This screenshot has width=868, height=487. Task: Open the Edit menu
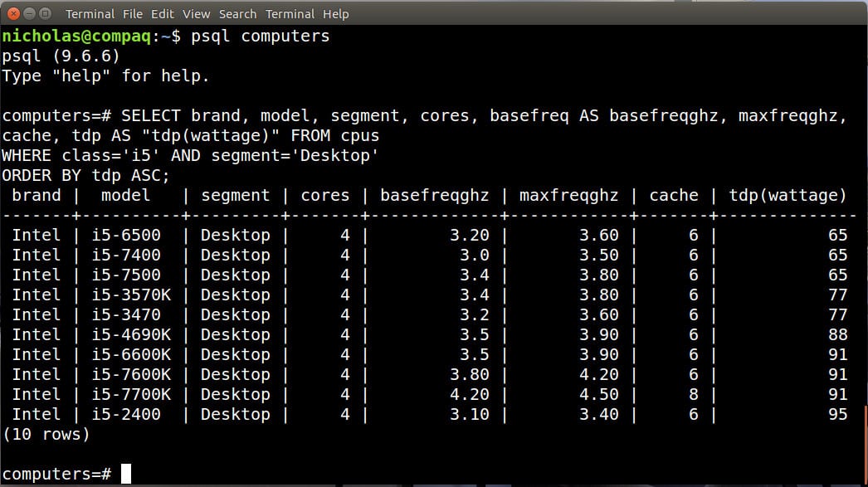163,14
